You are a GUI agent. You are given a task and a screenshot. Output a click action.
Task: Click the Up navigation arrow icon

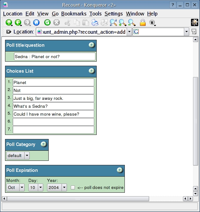pos(9,22)
